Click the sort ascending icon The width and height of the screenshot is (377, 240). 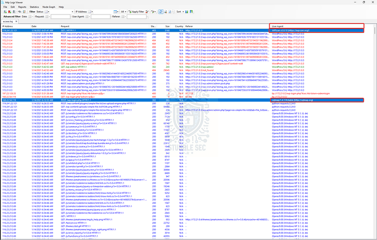click(x=187, y=11)
